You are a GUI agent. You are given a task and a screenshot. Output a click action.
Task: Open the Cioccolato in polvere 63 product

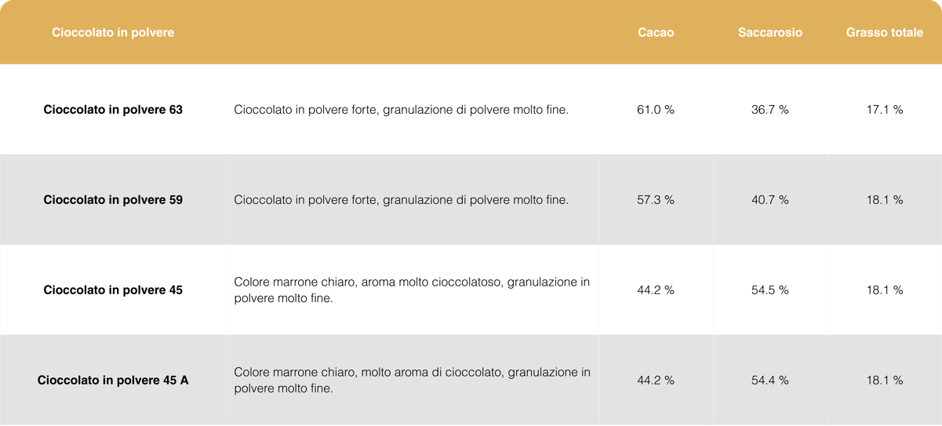(113, 110)
